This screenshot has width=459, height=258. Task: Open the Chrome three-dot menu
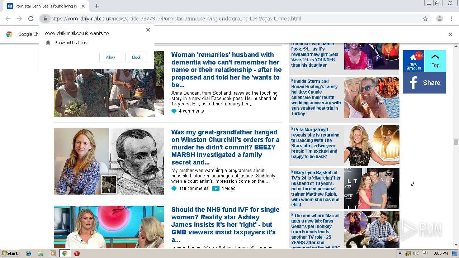pyautogui.click(x=451, y=19)
